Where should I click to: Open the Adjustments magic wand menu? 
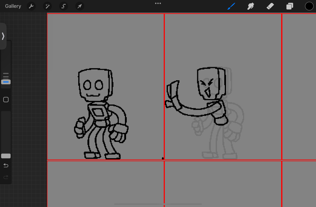point(47,6)
